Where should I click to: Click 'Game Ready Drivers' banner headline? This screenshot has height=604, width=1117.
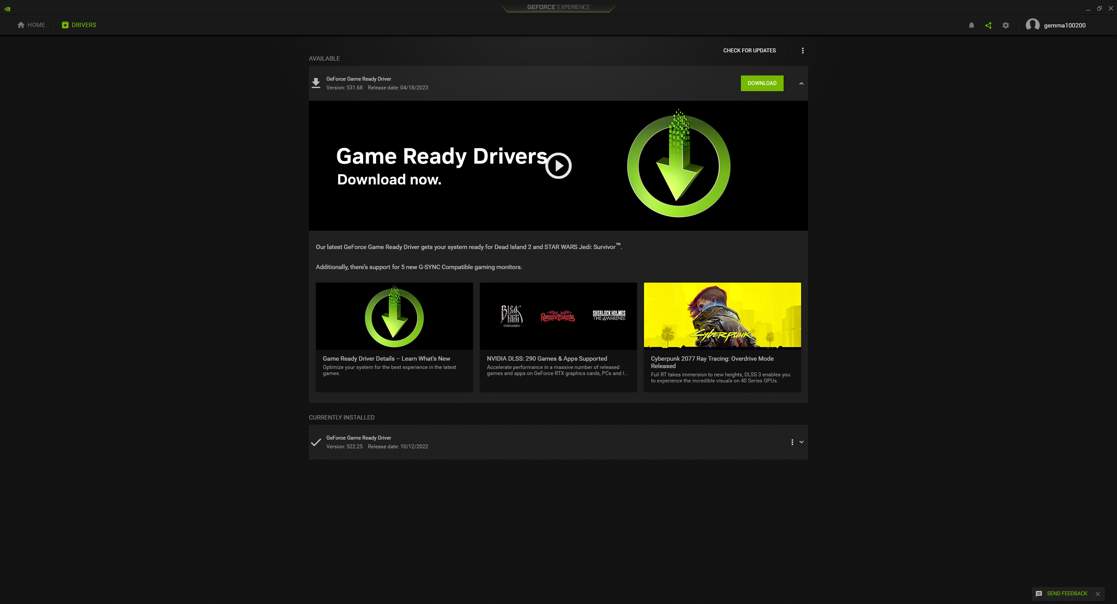[442, 156]
